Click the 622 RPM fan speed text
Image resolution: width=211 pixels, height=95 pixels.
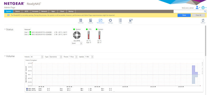pos(77,41)
